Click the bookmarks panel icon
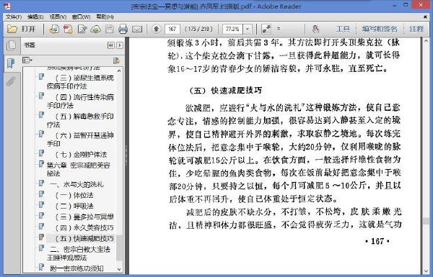Viewport: 433px width, 277px height. coord(11,63)
